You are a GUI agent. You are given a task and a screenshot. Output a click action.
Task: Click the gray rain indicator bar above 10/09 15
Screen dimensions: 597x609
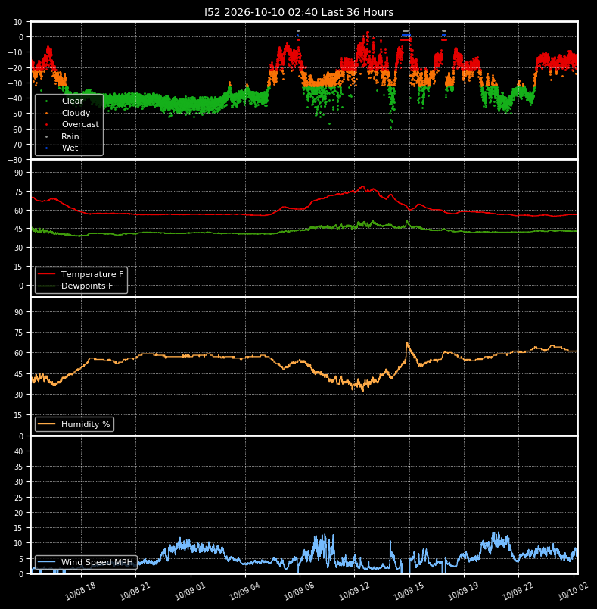pyautogui.click(x=406, y=31)
